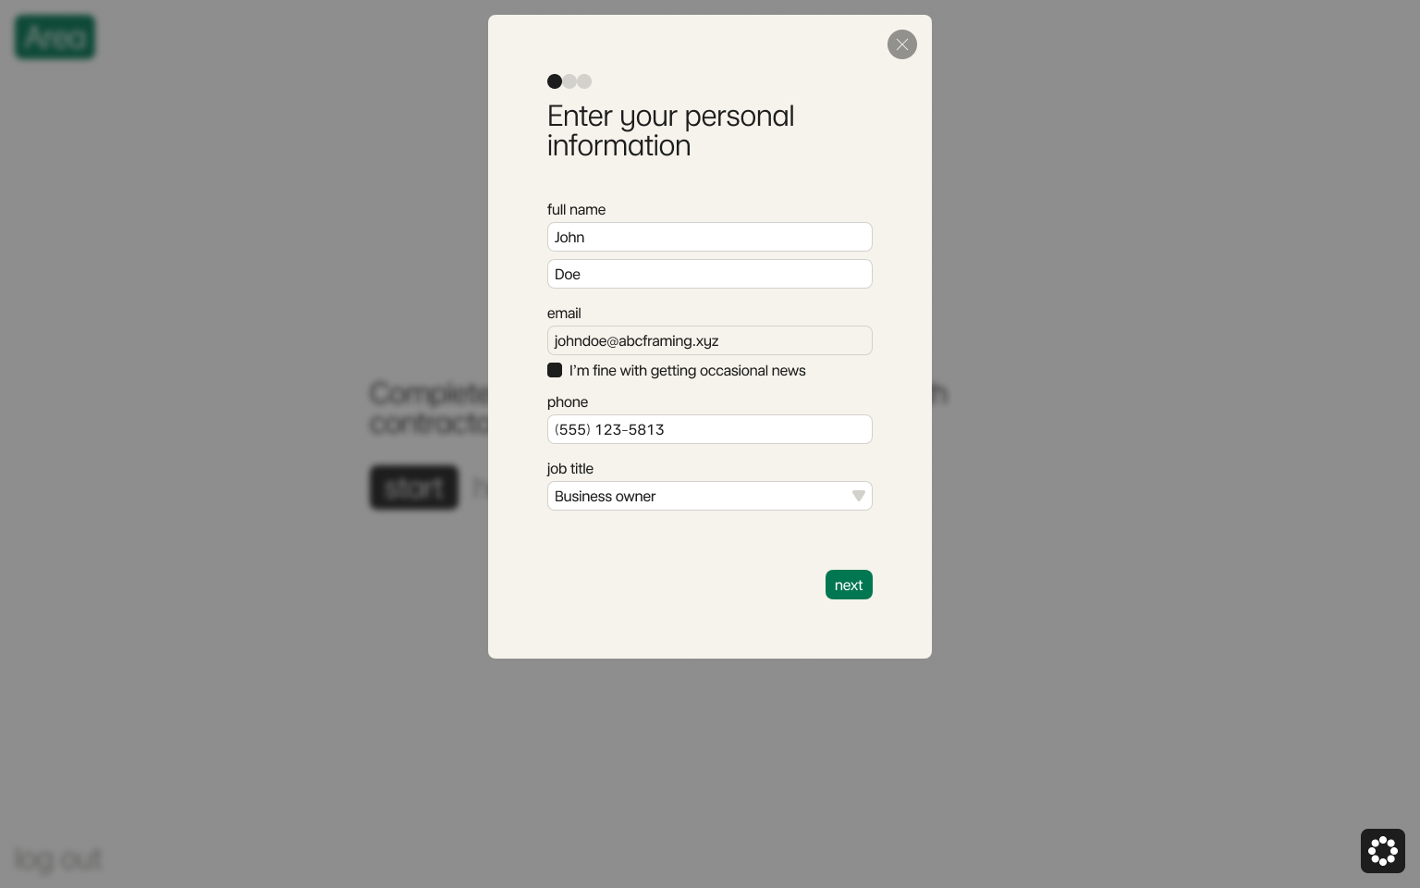This screenshot has width=1420, height=888.
Task: Click the "job title" field label
Action: point(570,469)
